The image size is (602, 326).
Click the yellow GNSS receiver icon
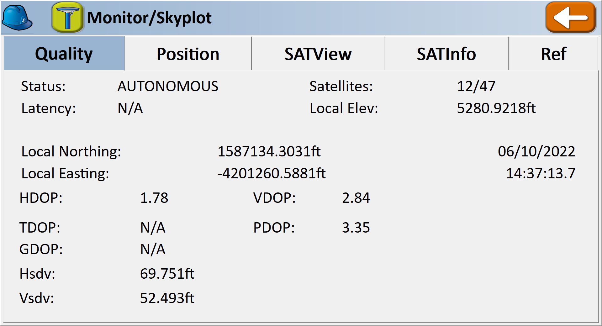point(67,18)
